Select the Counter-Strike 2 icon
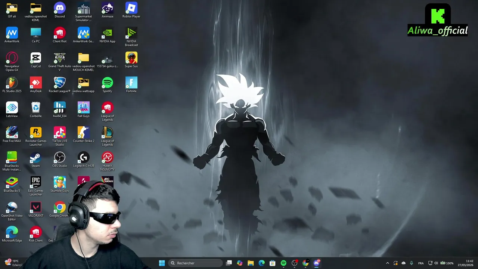This screenshot has height=269, width=478. [84, 135]
